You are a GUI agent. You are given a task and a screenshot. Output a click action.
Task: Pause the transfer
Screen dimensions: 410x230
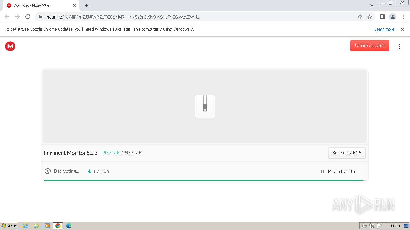tap(338, 172)
